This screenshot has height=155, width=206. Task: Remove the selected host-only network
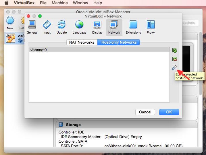pyautogui.click(x=174, y=59)
